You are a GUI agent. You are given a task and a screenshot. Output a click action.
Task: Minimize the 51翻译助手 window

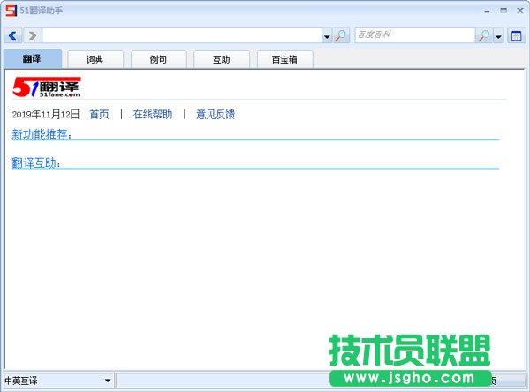tap(487, 11)
